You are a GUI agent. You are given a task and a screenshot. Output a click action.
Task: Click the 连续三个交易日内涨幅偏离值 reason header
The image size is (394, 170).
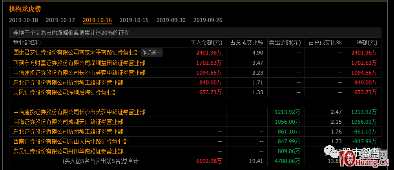click(71, 33)
